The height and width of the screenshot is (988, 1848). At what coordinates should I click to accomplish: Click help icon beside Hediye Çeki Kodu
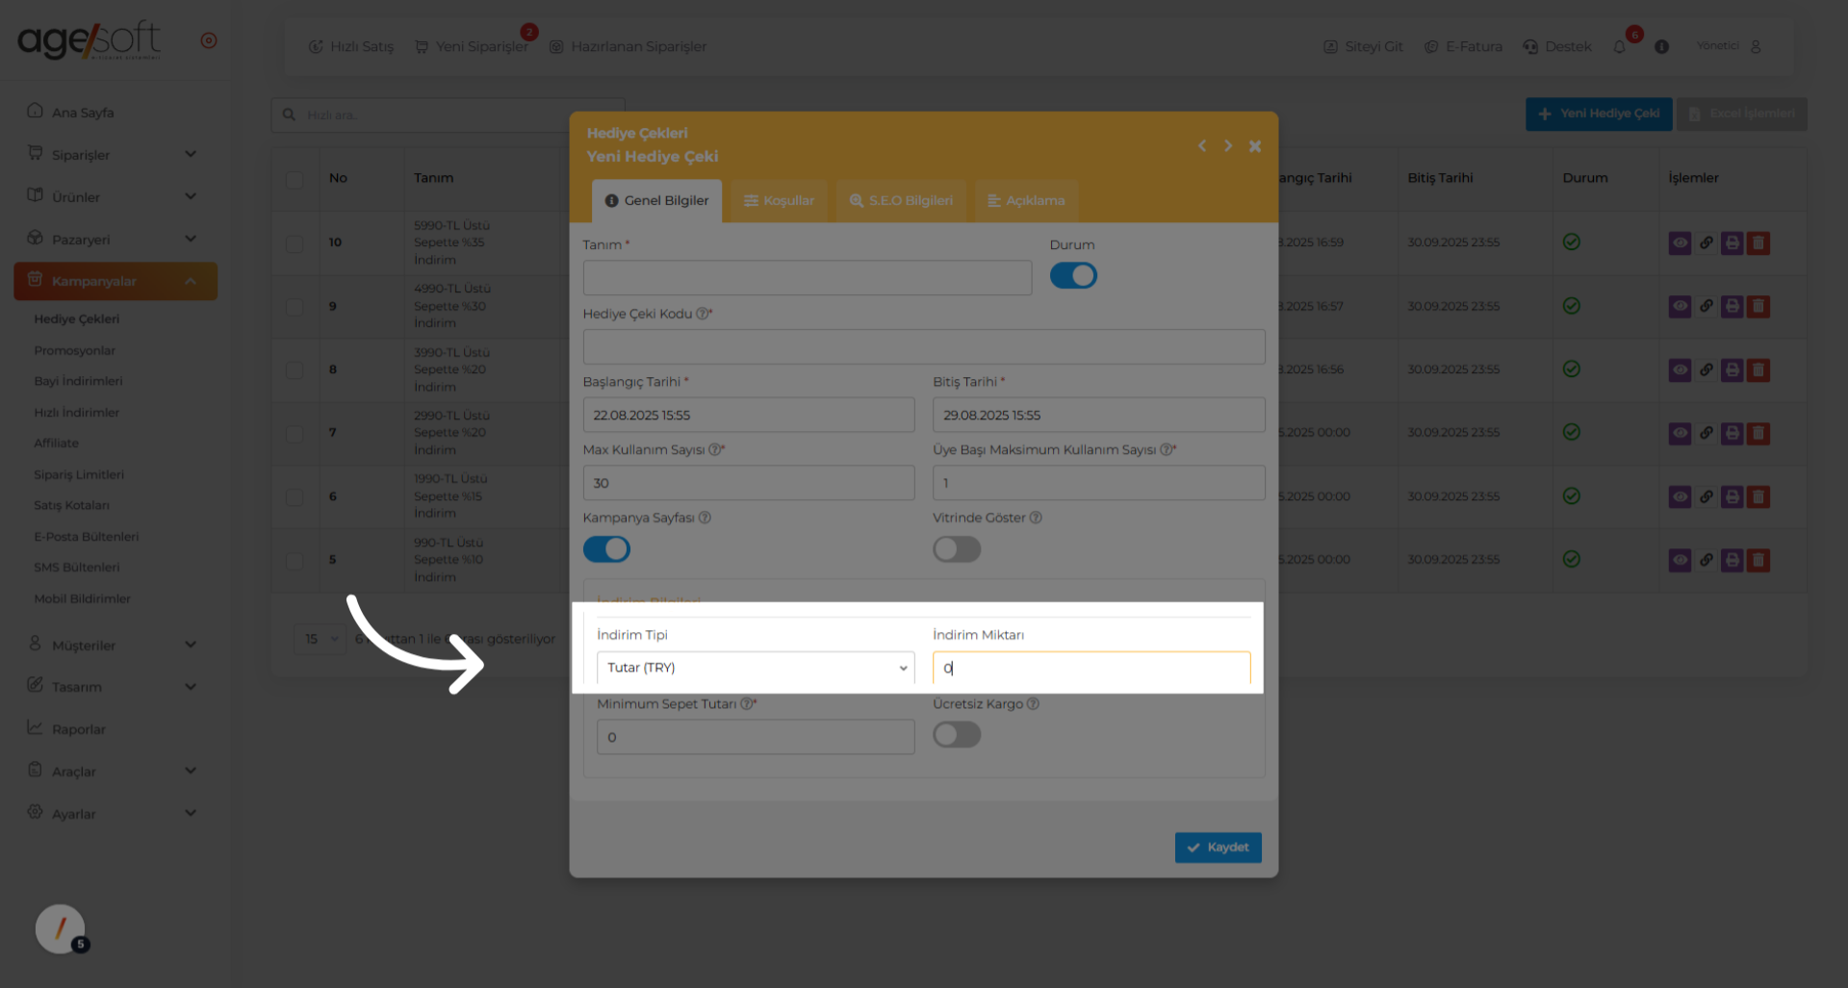[702, 314]
